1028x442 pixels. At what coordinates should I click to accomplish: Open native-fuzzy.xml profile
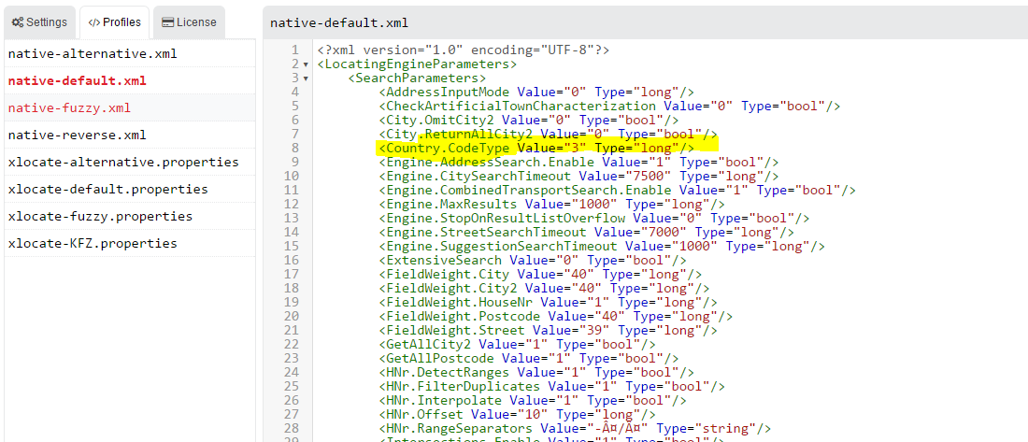[69, 107]
